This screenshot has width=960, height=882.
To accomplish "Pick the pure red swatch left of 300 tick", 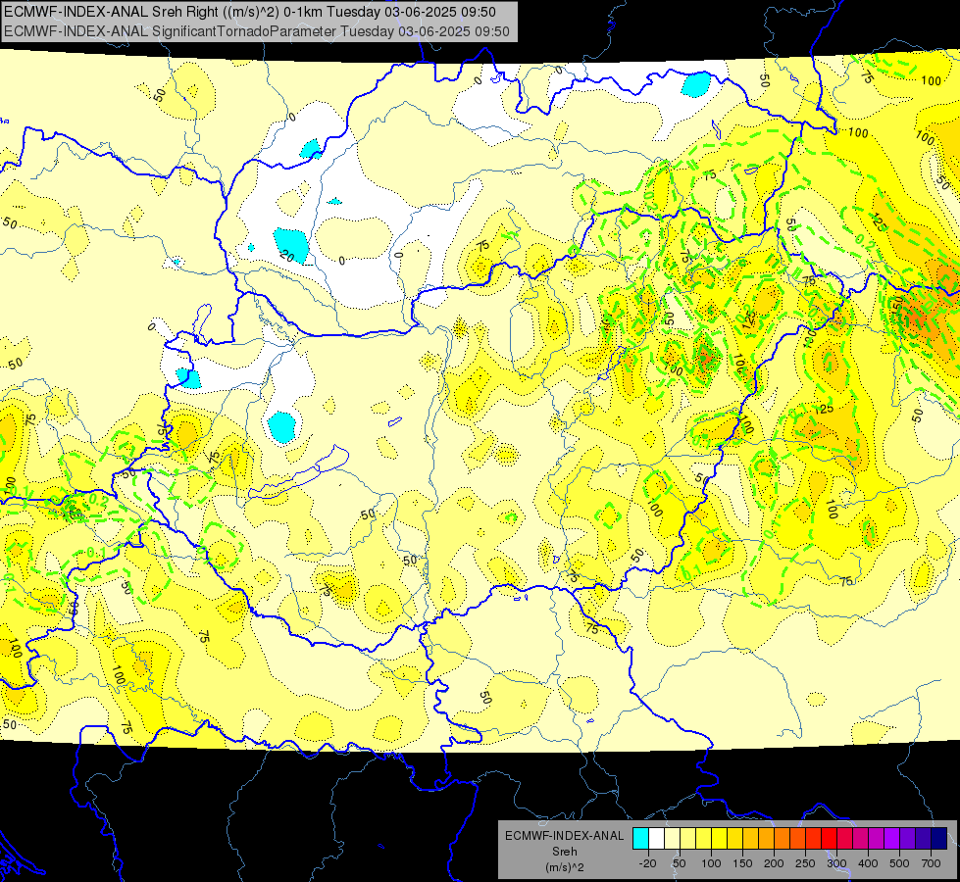I will click(830, 839).
